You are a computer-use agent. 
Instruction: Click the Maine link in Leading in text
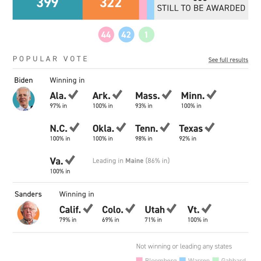click(134, 161)
